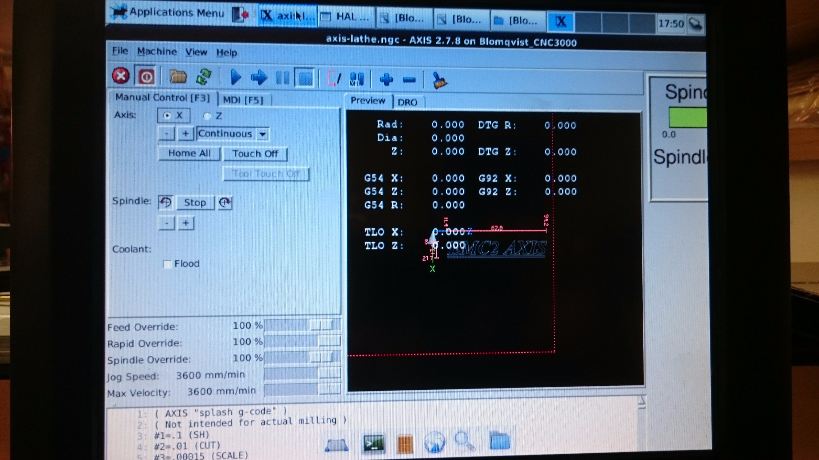
Task: Switch to the DRO tab
Action: point(408,102)
